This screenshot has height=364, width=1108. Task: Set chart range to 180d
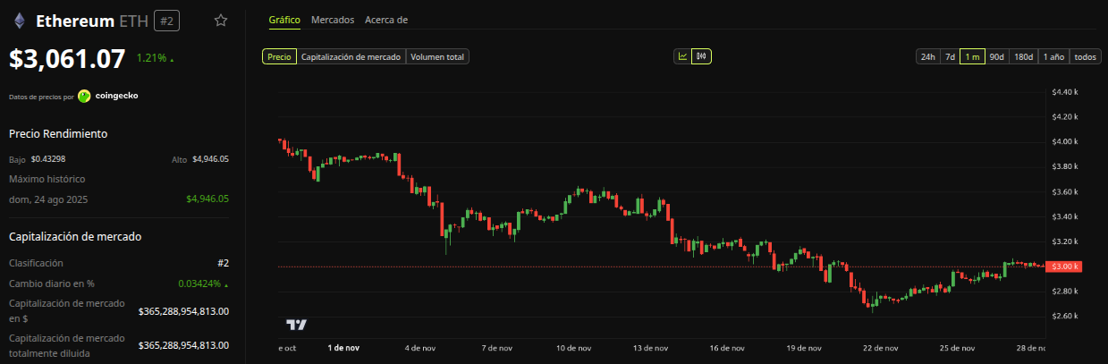[1023, 56]
